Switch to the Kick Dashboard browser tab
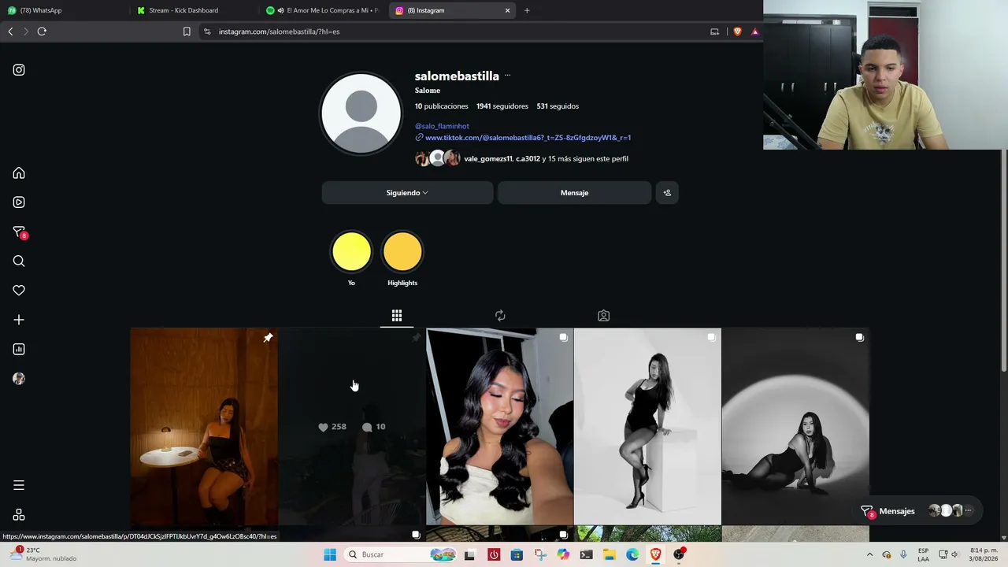 coord(195,10)
